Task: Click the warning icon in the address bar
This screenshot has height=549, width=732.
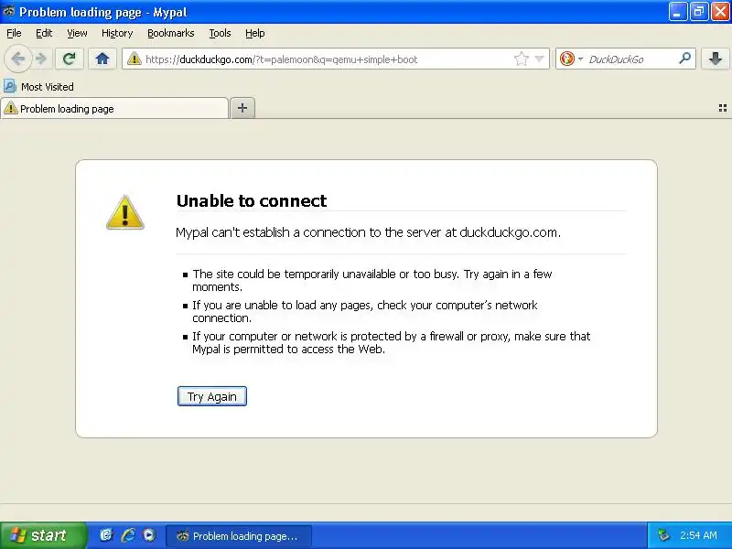Action: tap(135, 59)
